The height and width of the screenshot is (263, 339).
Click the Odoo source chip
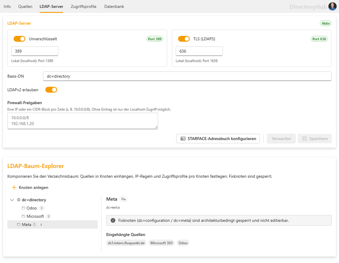point(183,243)
